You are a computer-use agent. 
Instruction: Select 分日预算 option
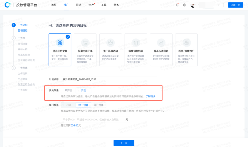tap(98, 105)
